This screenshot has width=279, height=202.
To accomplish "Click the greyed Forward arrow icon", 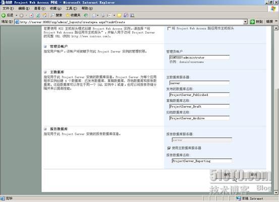I will (x=21, y=16).
